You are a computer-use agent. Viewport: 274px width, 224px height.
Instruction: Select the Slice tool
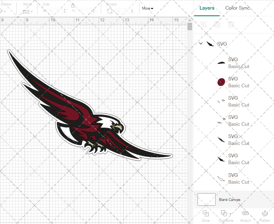tap(206, 216)
